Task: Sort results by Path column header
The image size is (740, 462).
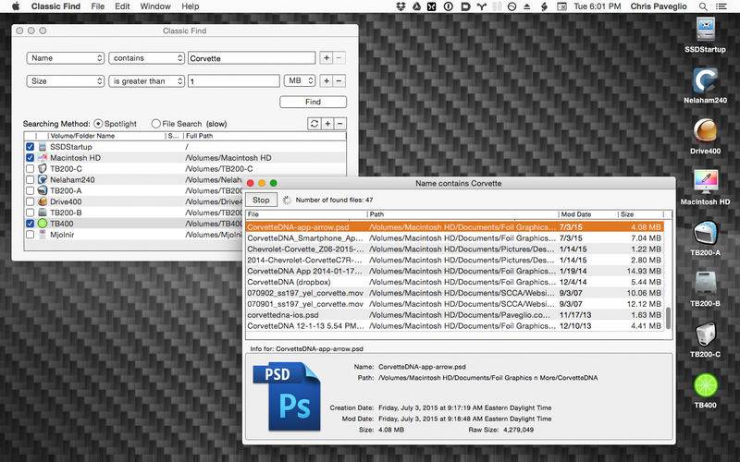Action: point(462,214)
